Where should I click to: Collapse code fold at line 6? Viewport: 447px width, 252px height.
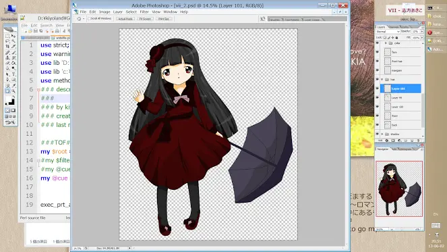click(38, 89)
